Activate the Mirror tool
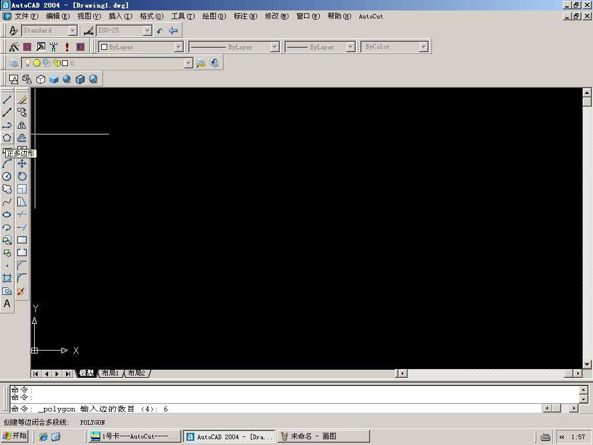Viewport: 593px width, 445px height. coord(22,125)
